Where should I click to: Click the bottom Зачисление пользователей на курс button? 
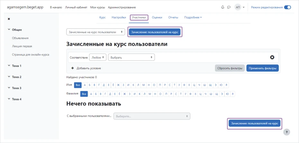[255, 123]
